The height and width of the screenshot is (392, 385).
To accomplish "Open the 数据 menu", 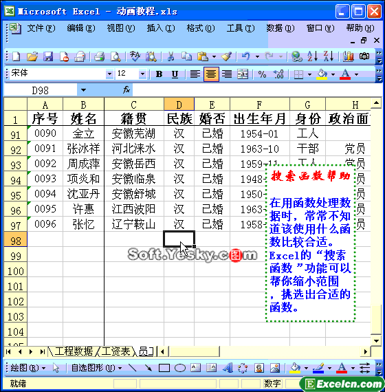I will click(x=280, y=28).
